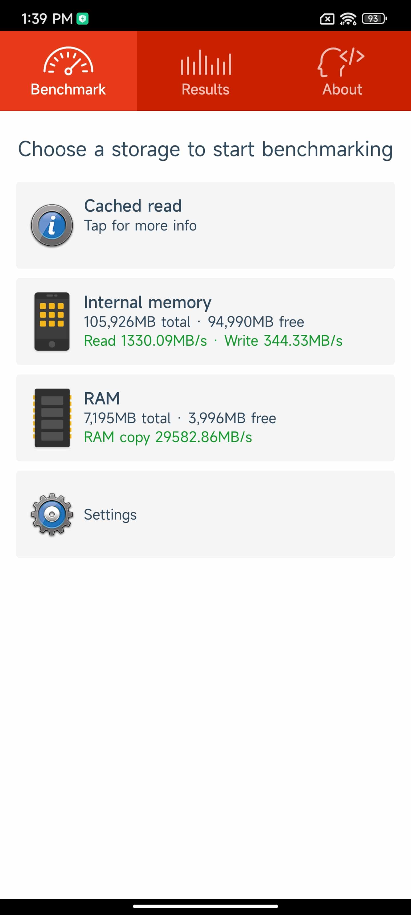This screenshot has width=411, height=915.
Task: Tap the RAM chip icon
Action: tap(52, 418)
